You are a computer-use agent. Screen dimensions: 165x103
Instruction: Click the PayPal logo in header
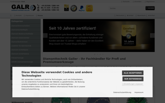82,9
